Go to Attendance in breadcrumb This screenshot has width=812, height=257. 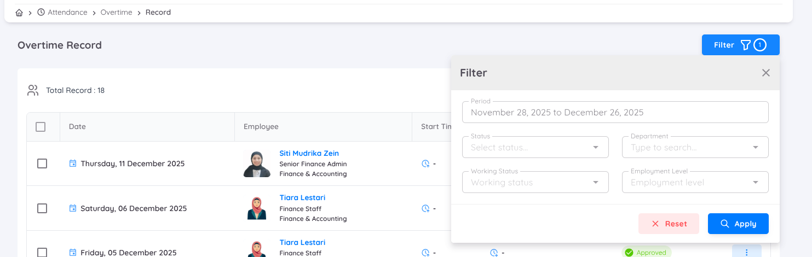[x=67, y=13]
